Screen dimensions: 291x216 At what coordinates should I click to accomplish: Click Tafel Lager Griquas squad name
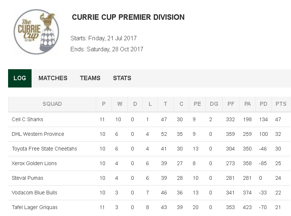click(x=35, y=207)
